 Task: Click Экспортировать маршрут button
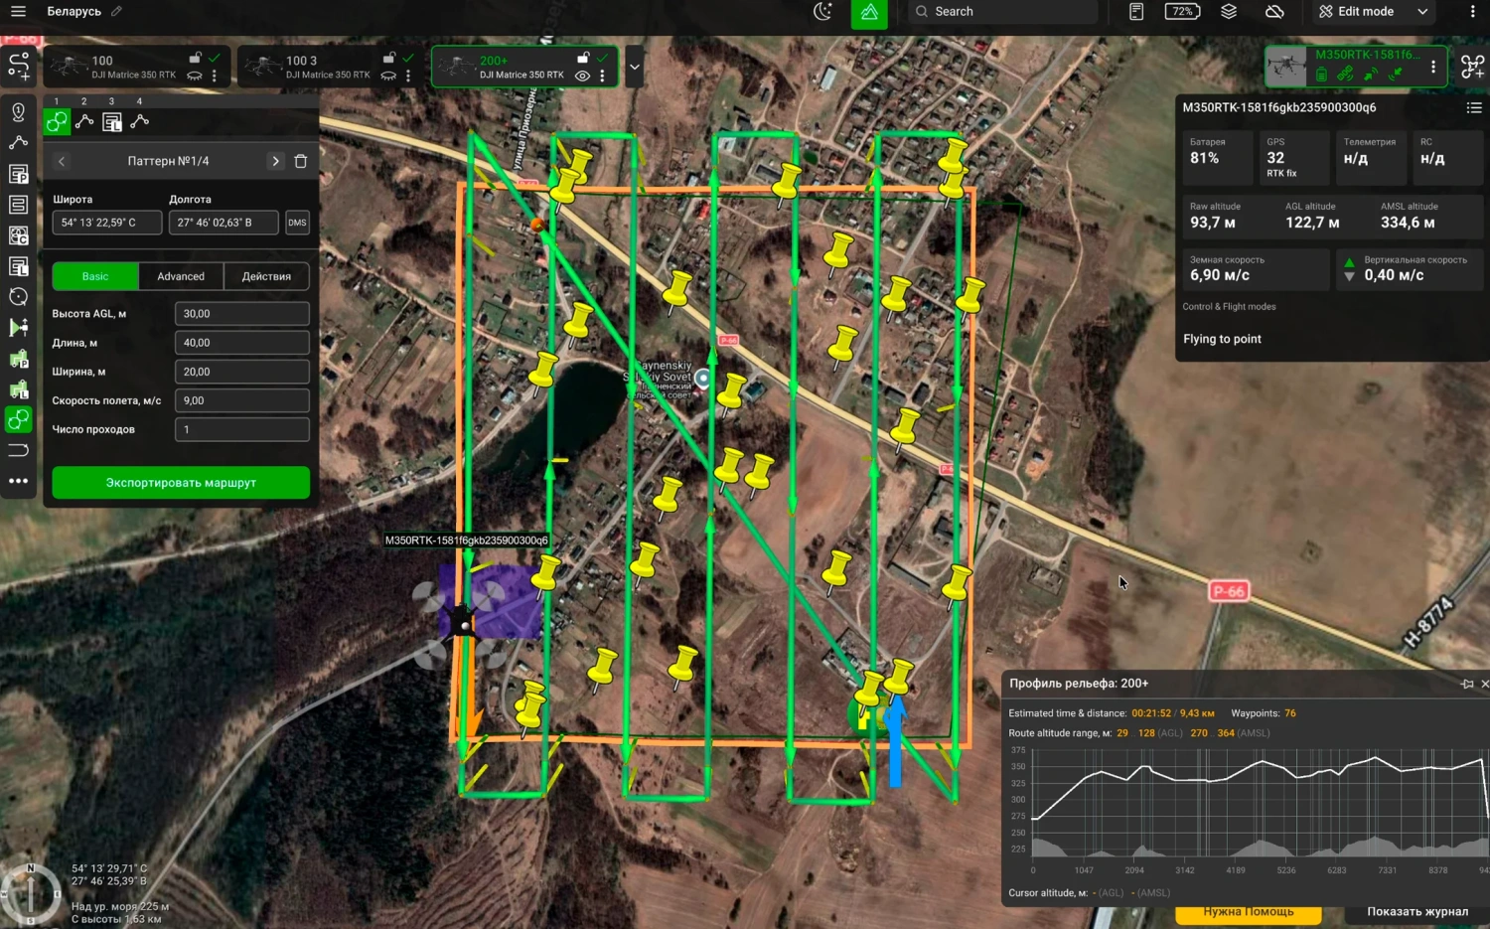point(181,483)
